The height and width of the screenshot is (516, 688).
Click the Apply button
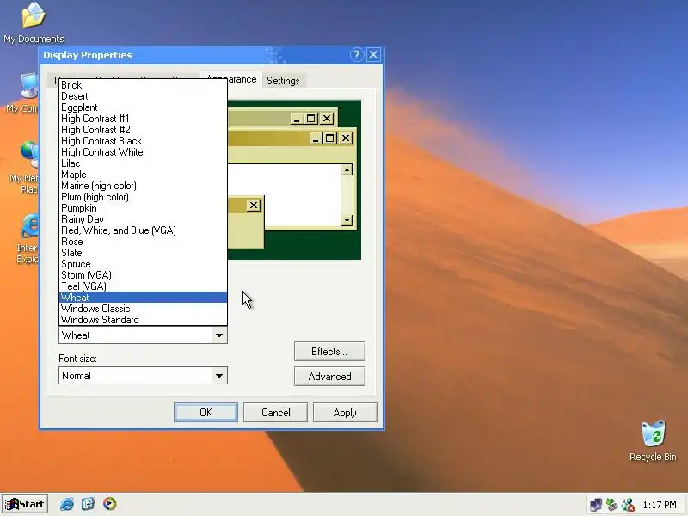[345, 413]
